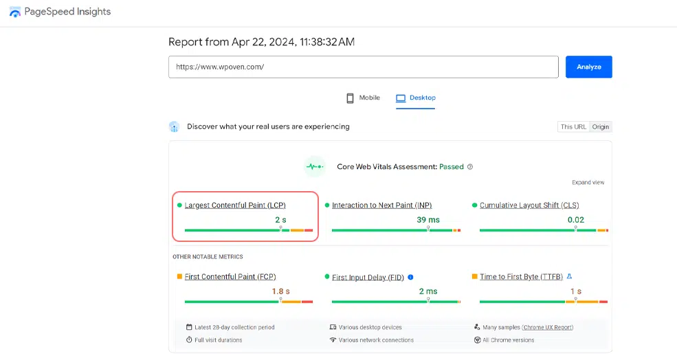Click All Chrome versions text
Viewport: 677px width, 354px height.
point(508,340)
